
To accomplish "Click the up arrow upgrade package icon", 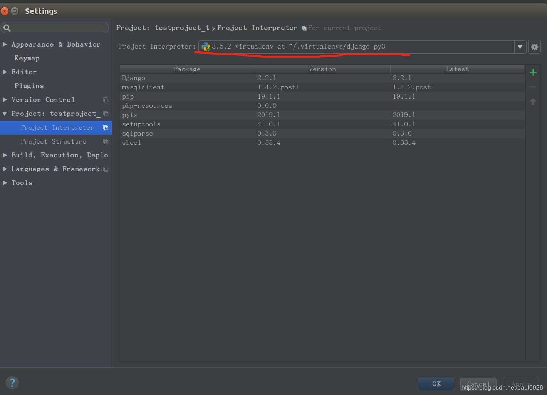I will (533, 102).
